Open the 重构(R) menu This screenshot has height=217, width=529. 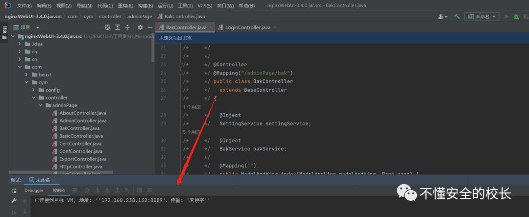coord(126,6)
